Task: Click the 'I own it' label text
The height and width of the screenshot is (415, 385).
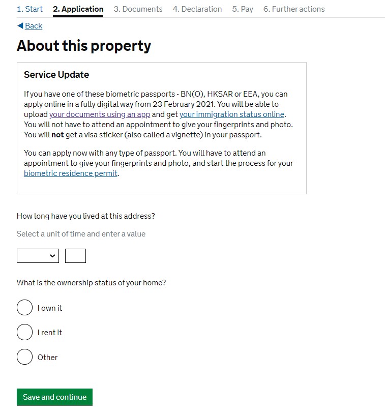Action: [x=50, y=308]
